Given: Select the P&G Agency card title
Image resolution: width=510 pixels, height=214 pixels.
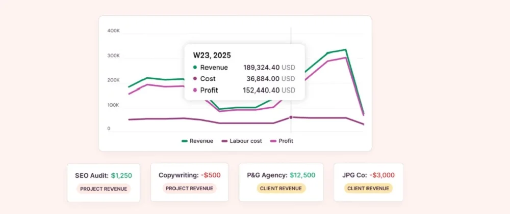Looking at the screenshot, I should click(267, 175).
